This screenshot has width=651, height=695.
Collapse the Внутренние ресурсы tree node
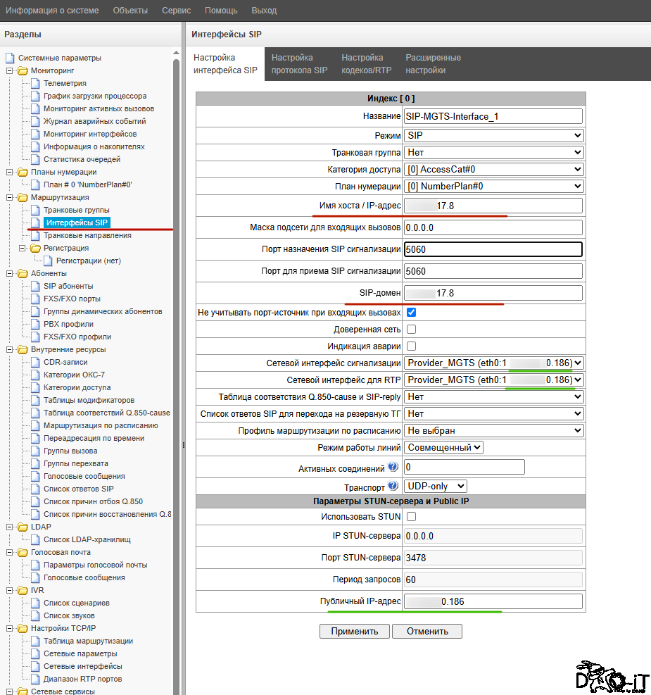tap(9, 350)
